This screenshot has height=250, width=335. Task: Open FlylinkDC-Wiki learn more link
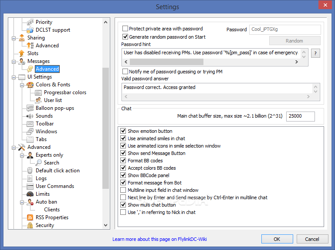(159, 239)
